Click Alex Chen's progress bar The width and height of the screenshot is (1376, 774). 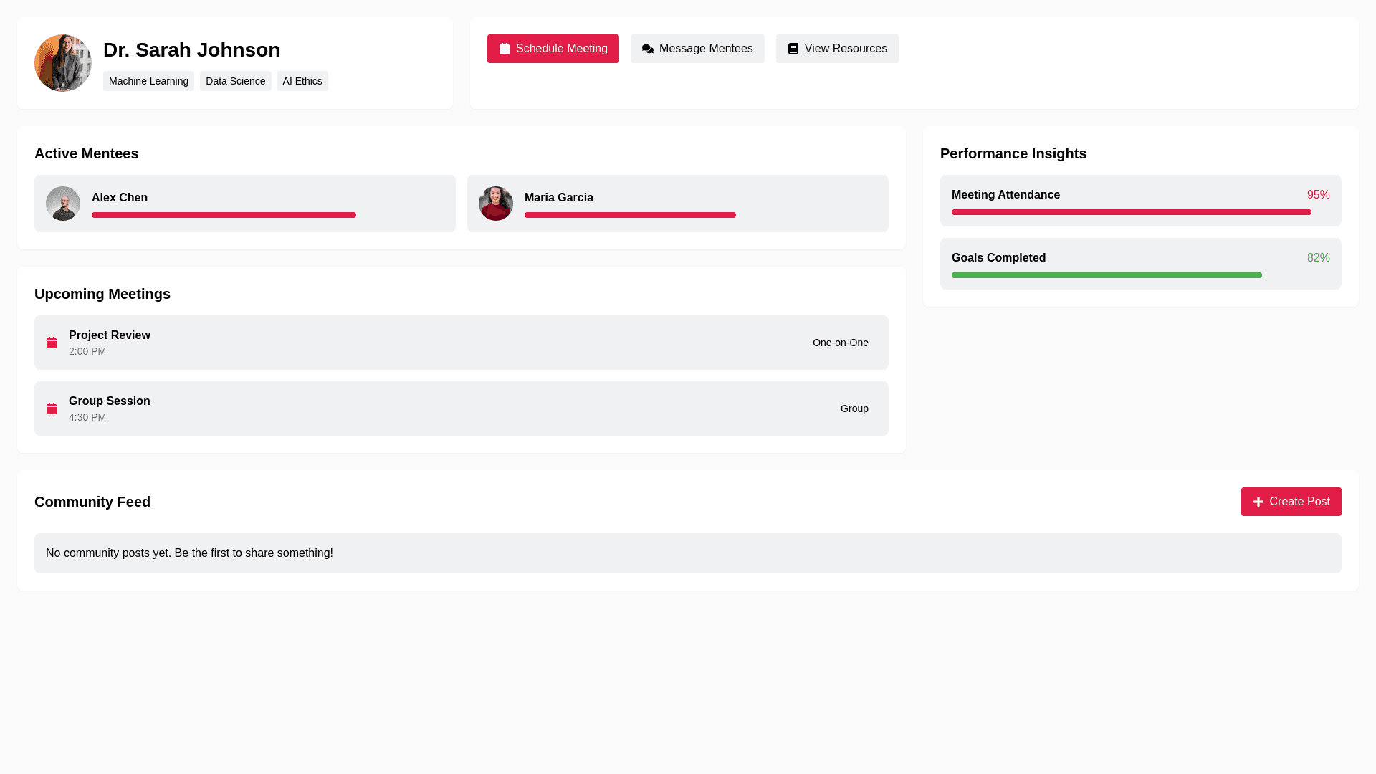pyautogui.click(x=224, y=215)
